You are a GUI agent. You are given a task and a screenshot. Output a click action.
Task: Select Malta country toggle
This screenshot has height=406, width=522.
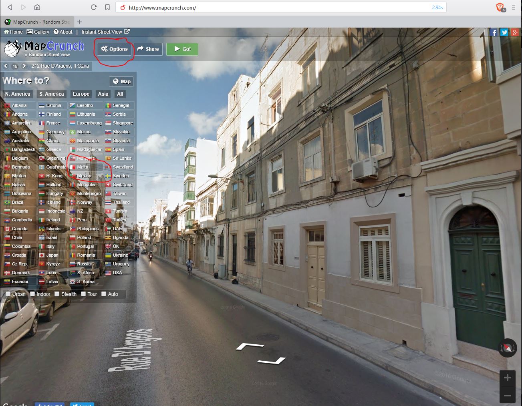tap(85, 167)
